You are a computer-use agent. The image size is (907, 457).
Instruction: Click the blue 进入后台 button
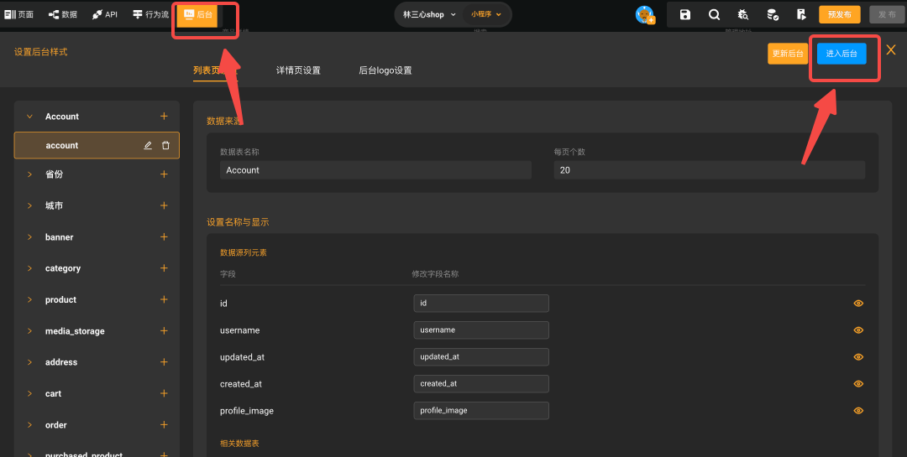pos(841,54)
